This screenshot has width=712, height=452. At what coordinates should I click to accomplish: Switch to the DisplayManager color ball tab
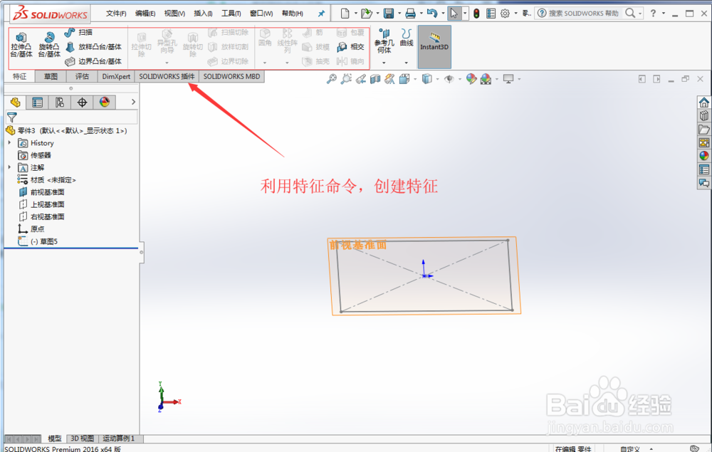click(105, 102)
